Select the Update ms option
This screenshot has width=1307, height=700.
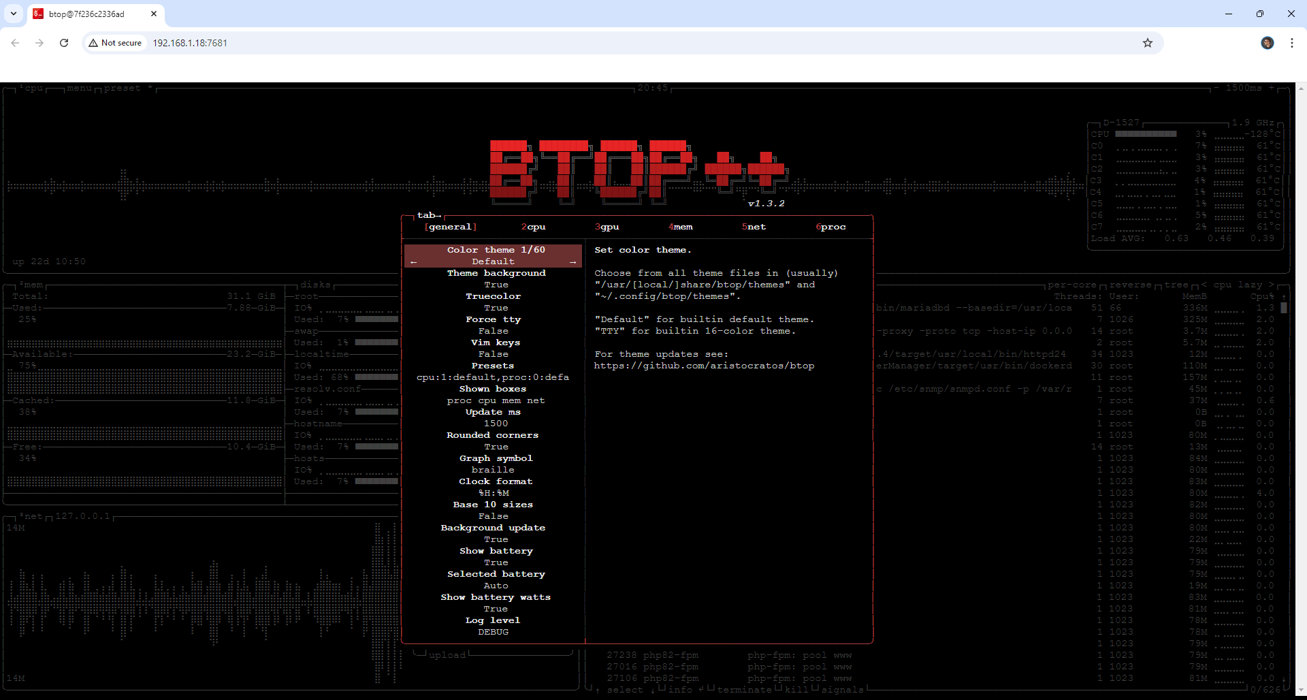(493, 412)
